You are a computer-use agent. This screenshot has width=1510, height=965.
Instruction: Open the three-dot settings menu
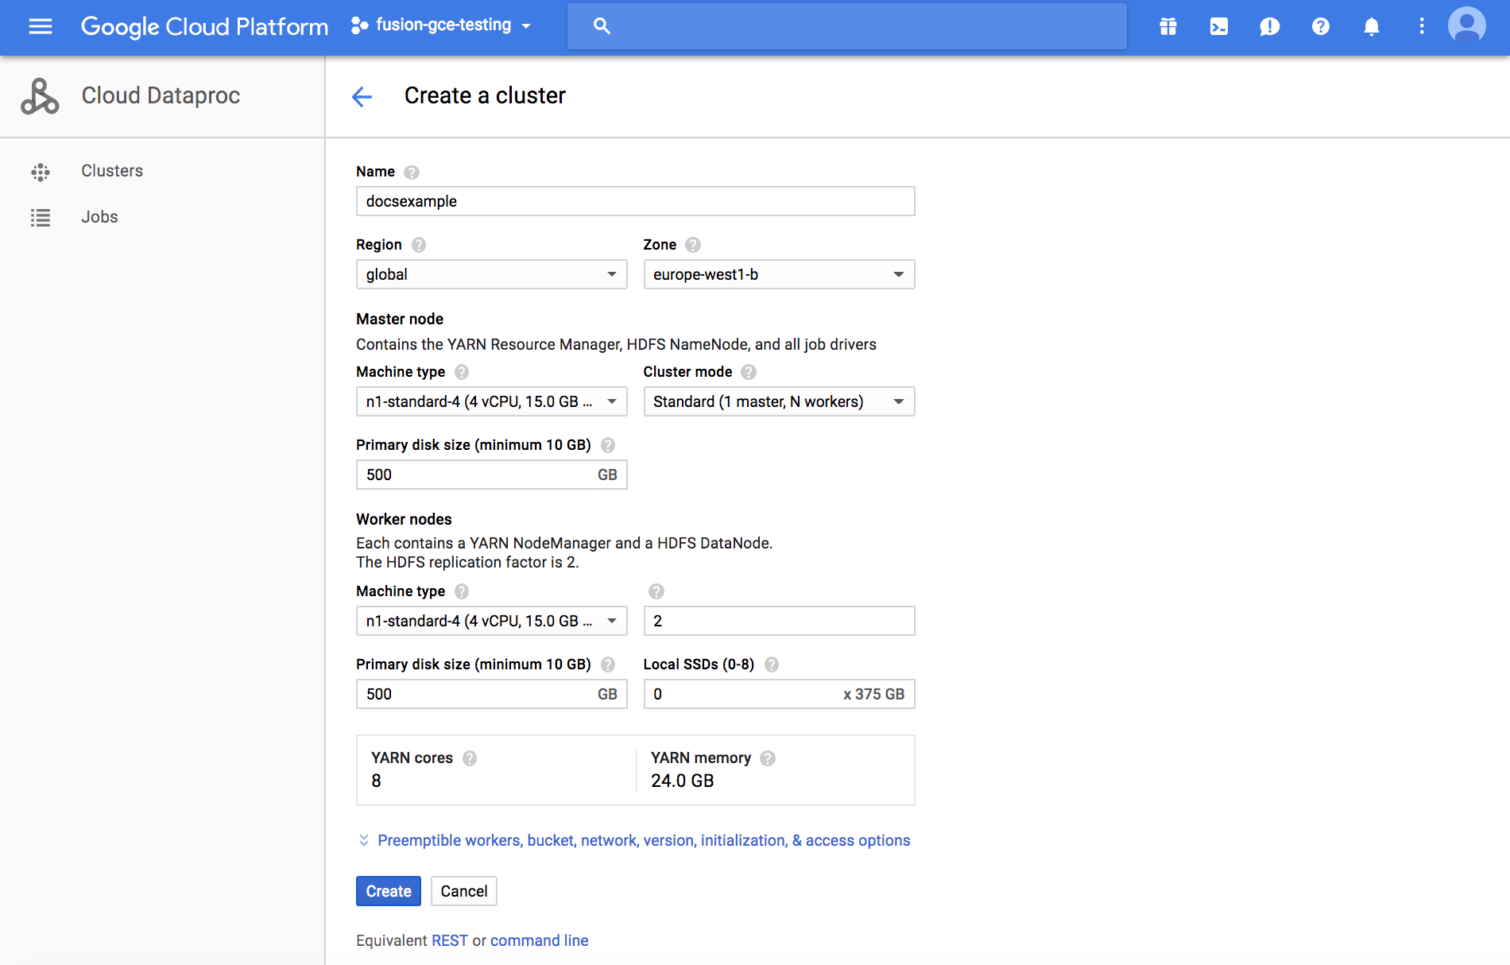pos(1421,26)
